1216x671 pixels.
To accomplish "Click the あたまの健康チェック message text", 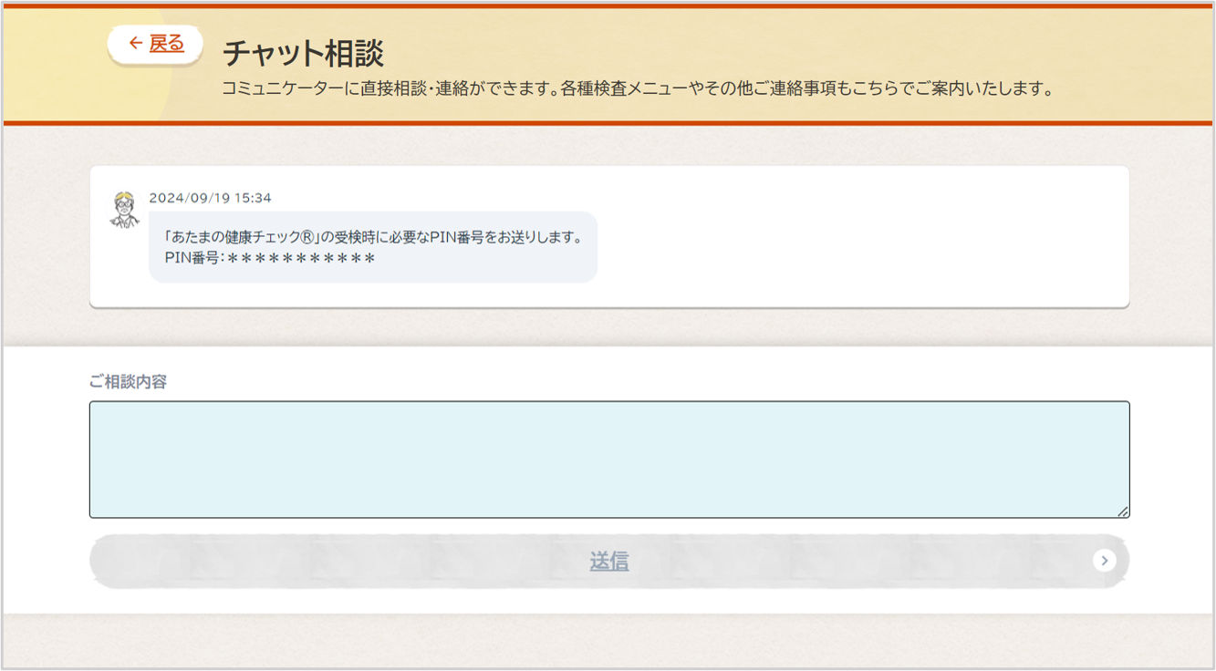I will click(x=238, y=237).
